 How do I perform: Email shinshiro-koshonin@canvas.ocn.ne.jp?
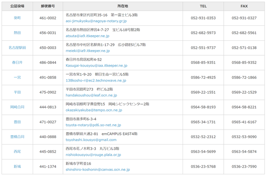click(98, 170)
